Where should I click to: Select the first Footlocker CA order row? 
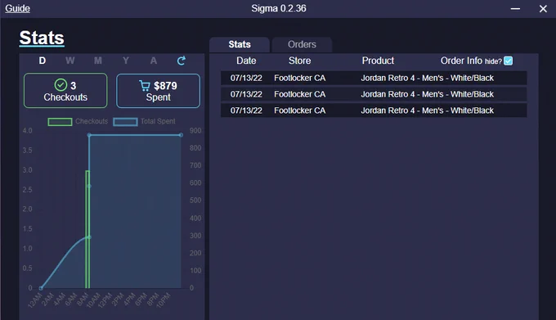pos(374,78)
